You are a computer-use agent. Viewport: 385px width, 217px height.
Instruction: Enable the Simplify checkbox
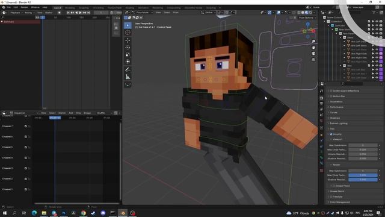coord(331,134)
